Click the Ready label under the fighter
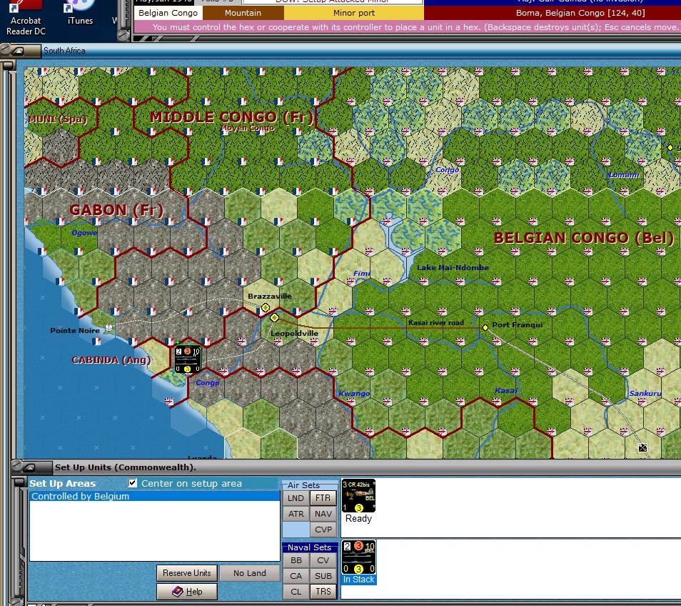This screenshot has height=606, width=681. tap(358, 518)
